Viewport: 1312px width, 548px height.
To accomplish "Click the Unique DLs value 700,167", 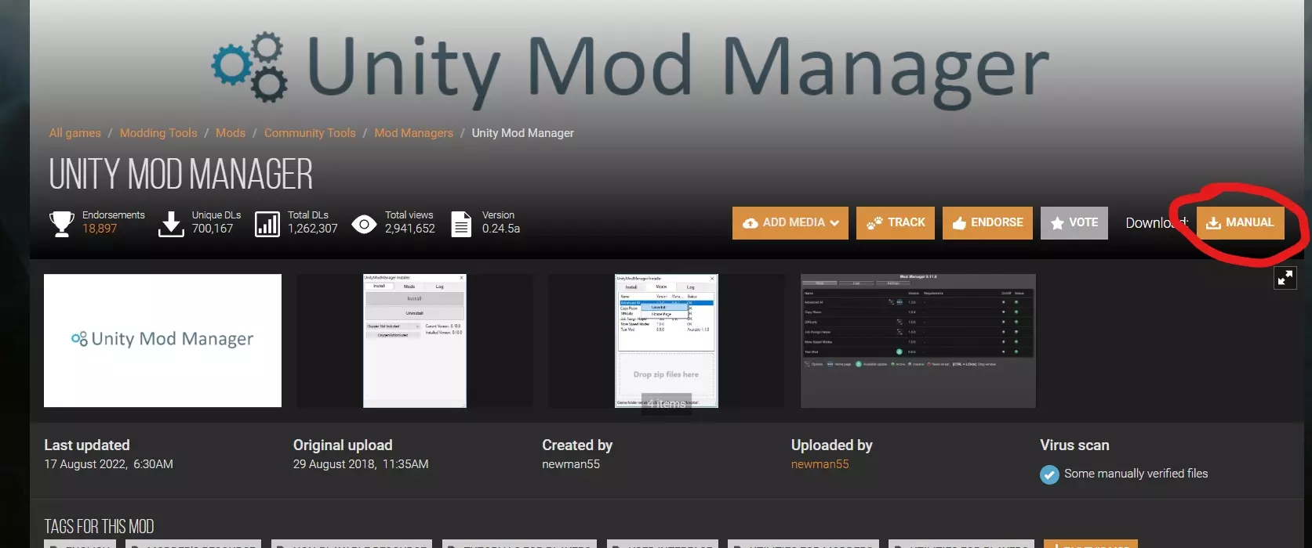I will tap(213, 229).
